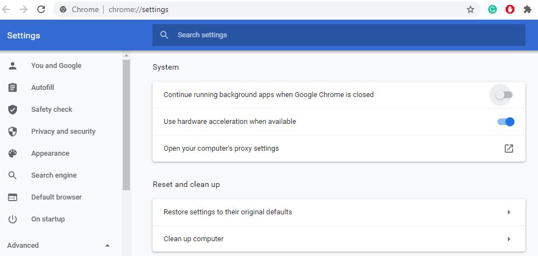Click the window icon beside Default browser
This screenshot has height=256, width=538.
click(x=13, y=197)
